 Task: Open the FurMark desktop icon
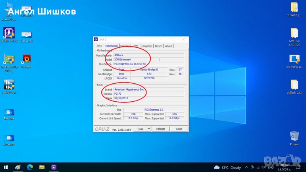click(x=27, y=60)
